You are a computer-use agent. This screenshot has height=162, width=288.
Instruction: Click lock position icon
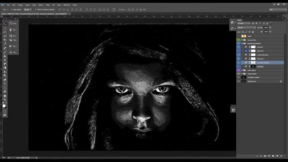click(250, 32)
